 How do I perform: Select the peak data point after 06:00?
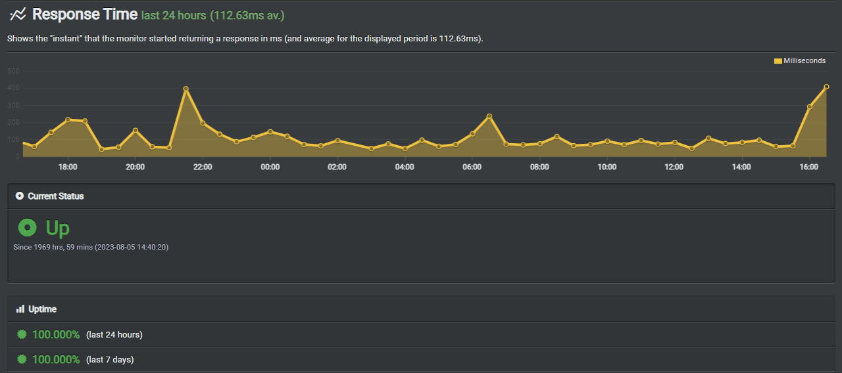point(489,116)
